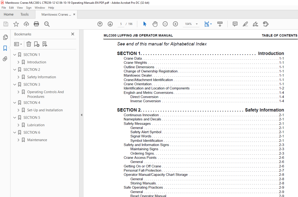Viewport: 298px width, 197px height.
Task: Open bookmark options dropdown menu
Action: (18, 44)
